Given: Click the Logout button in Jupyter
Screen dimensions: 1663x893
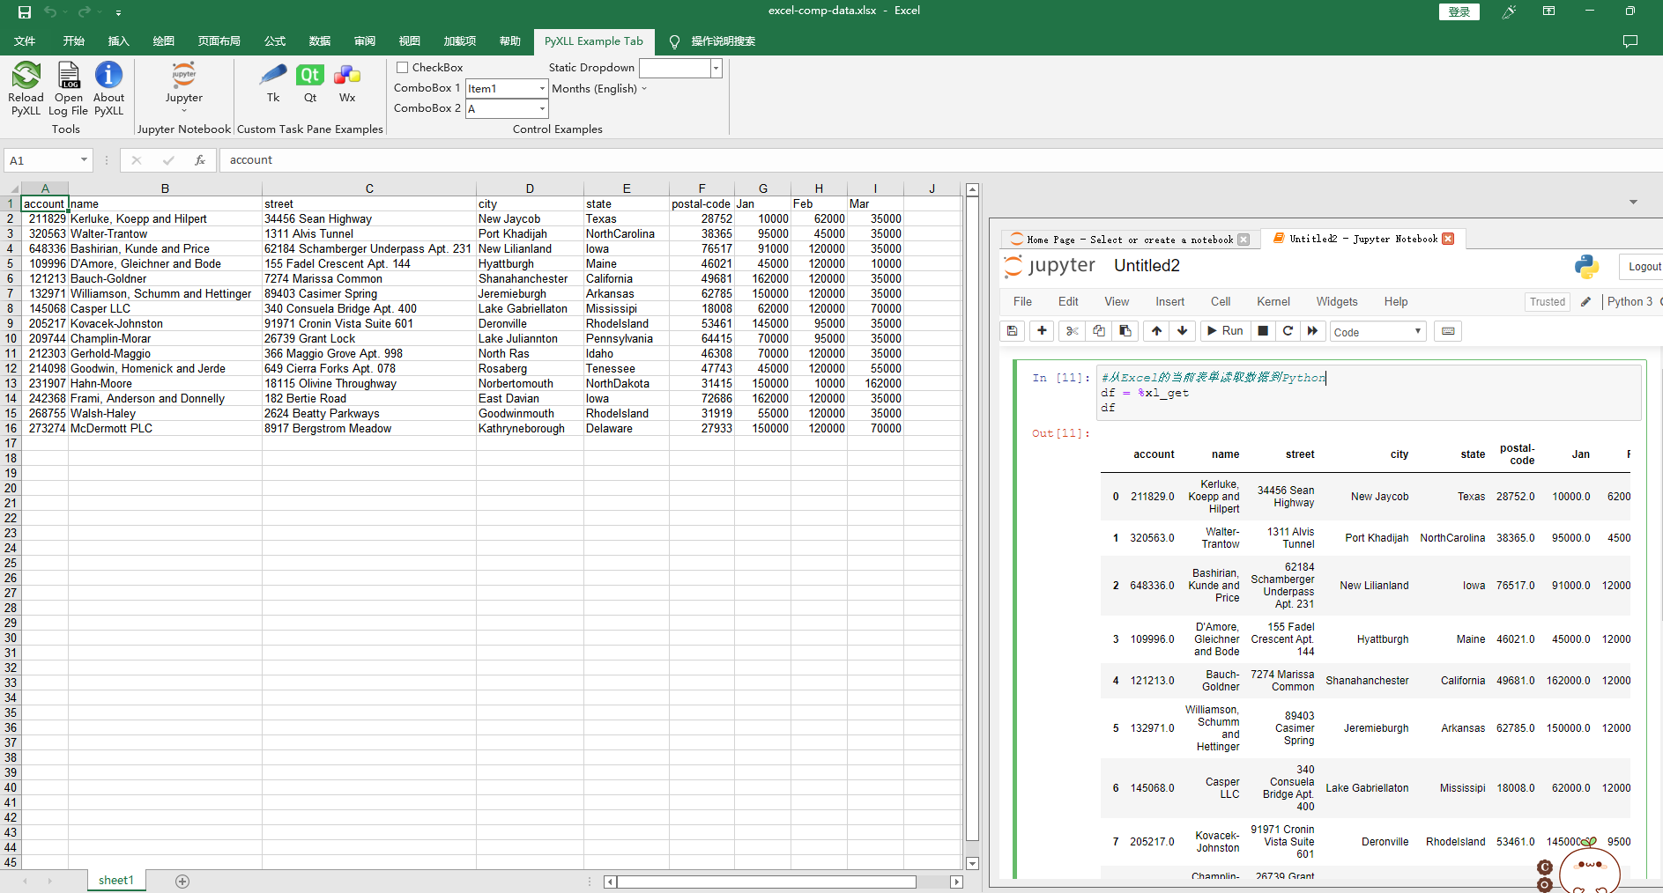Looking at the screenshot, I should coord(1644,267).
